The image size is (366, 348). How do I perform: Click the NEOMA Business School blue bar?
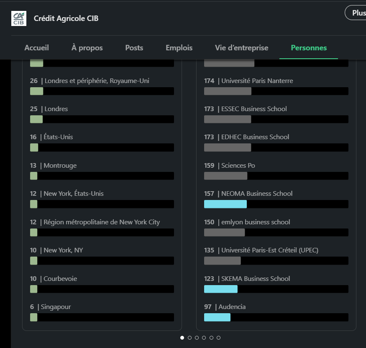point(225,204)
